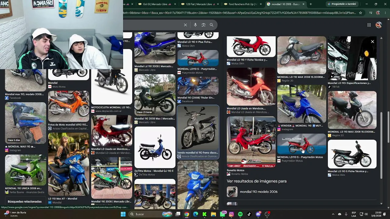This screenshot has height=219, width=390.
Task: Open Task View on the taskbar
Action: (178, 214)
